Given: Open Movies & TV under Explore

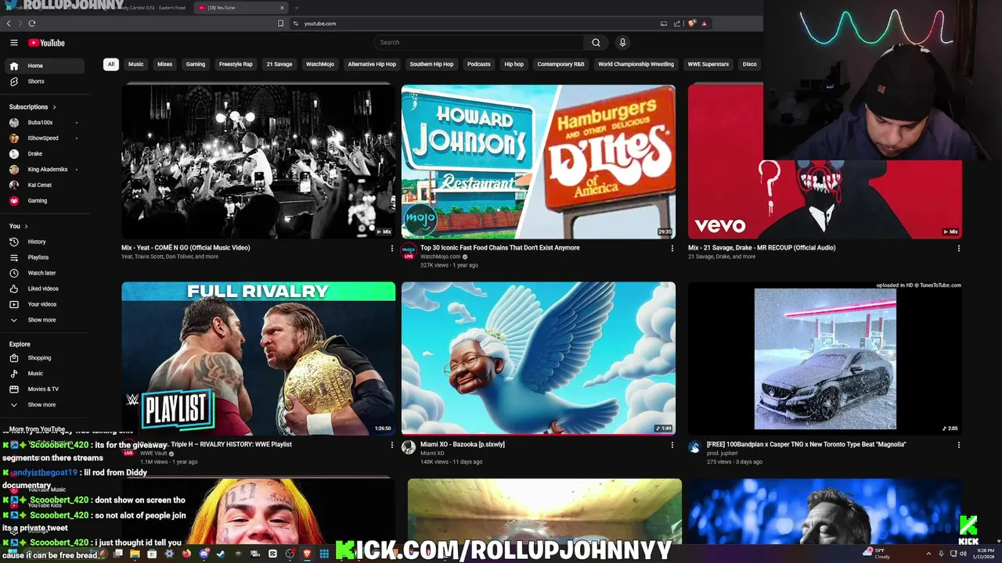Looking at the screenshot, I should point(45,389).
